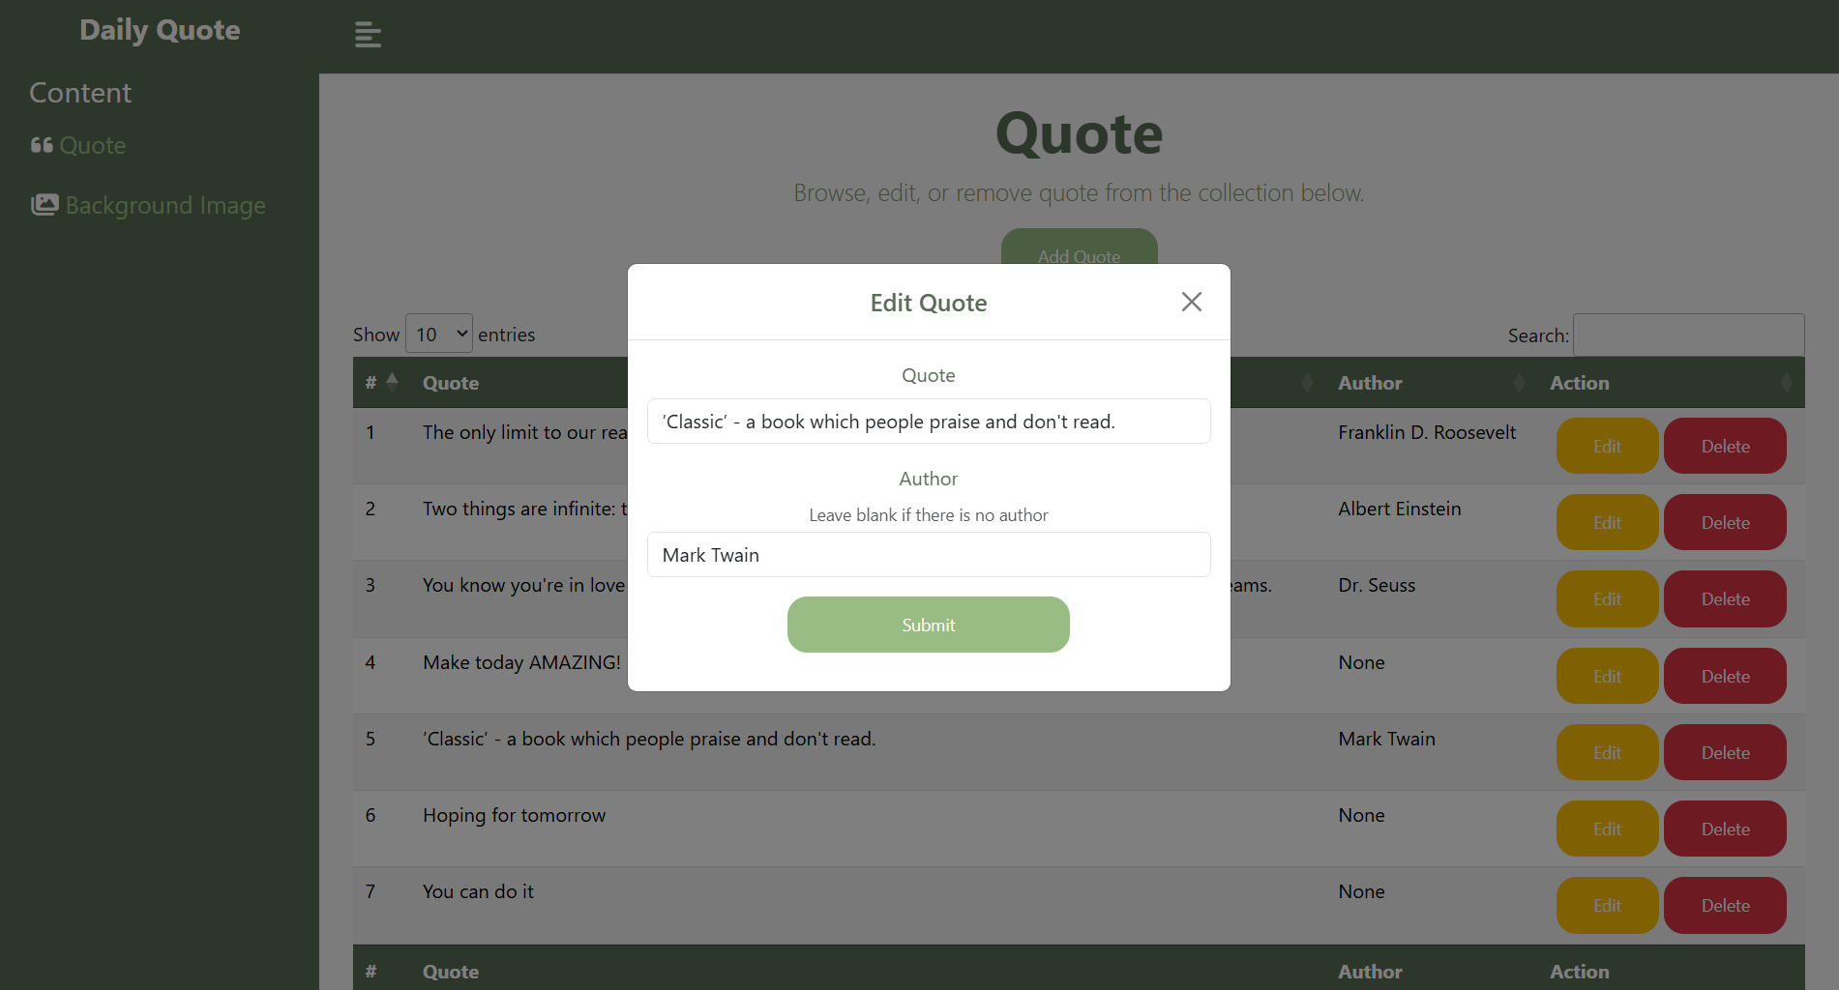Focus the table Search box
The image size is (1839, 990).
coord(1688,335)
